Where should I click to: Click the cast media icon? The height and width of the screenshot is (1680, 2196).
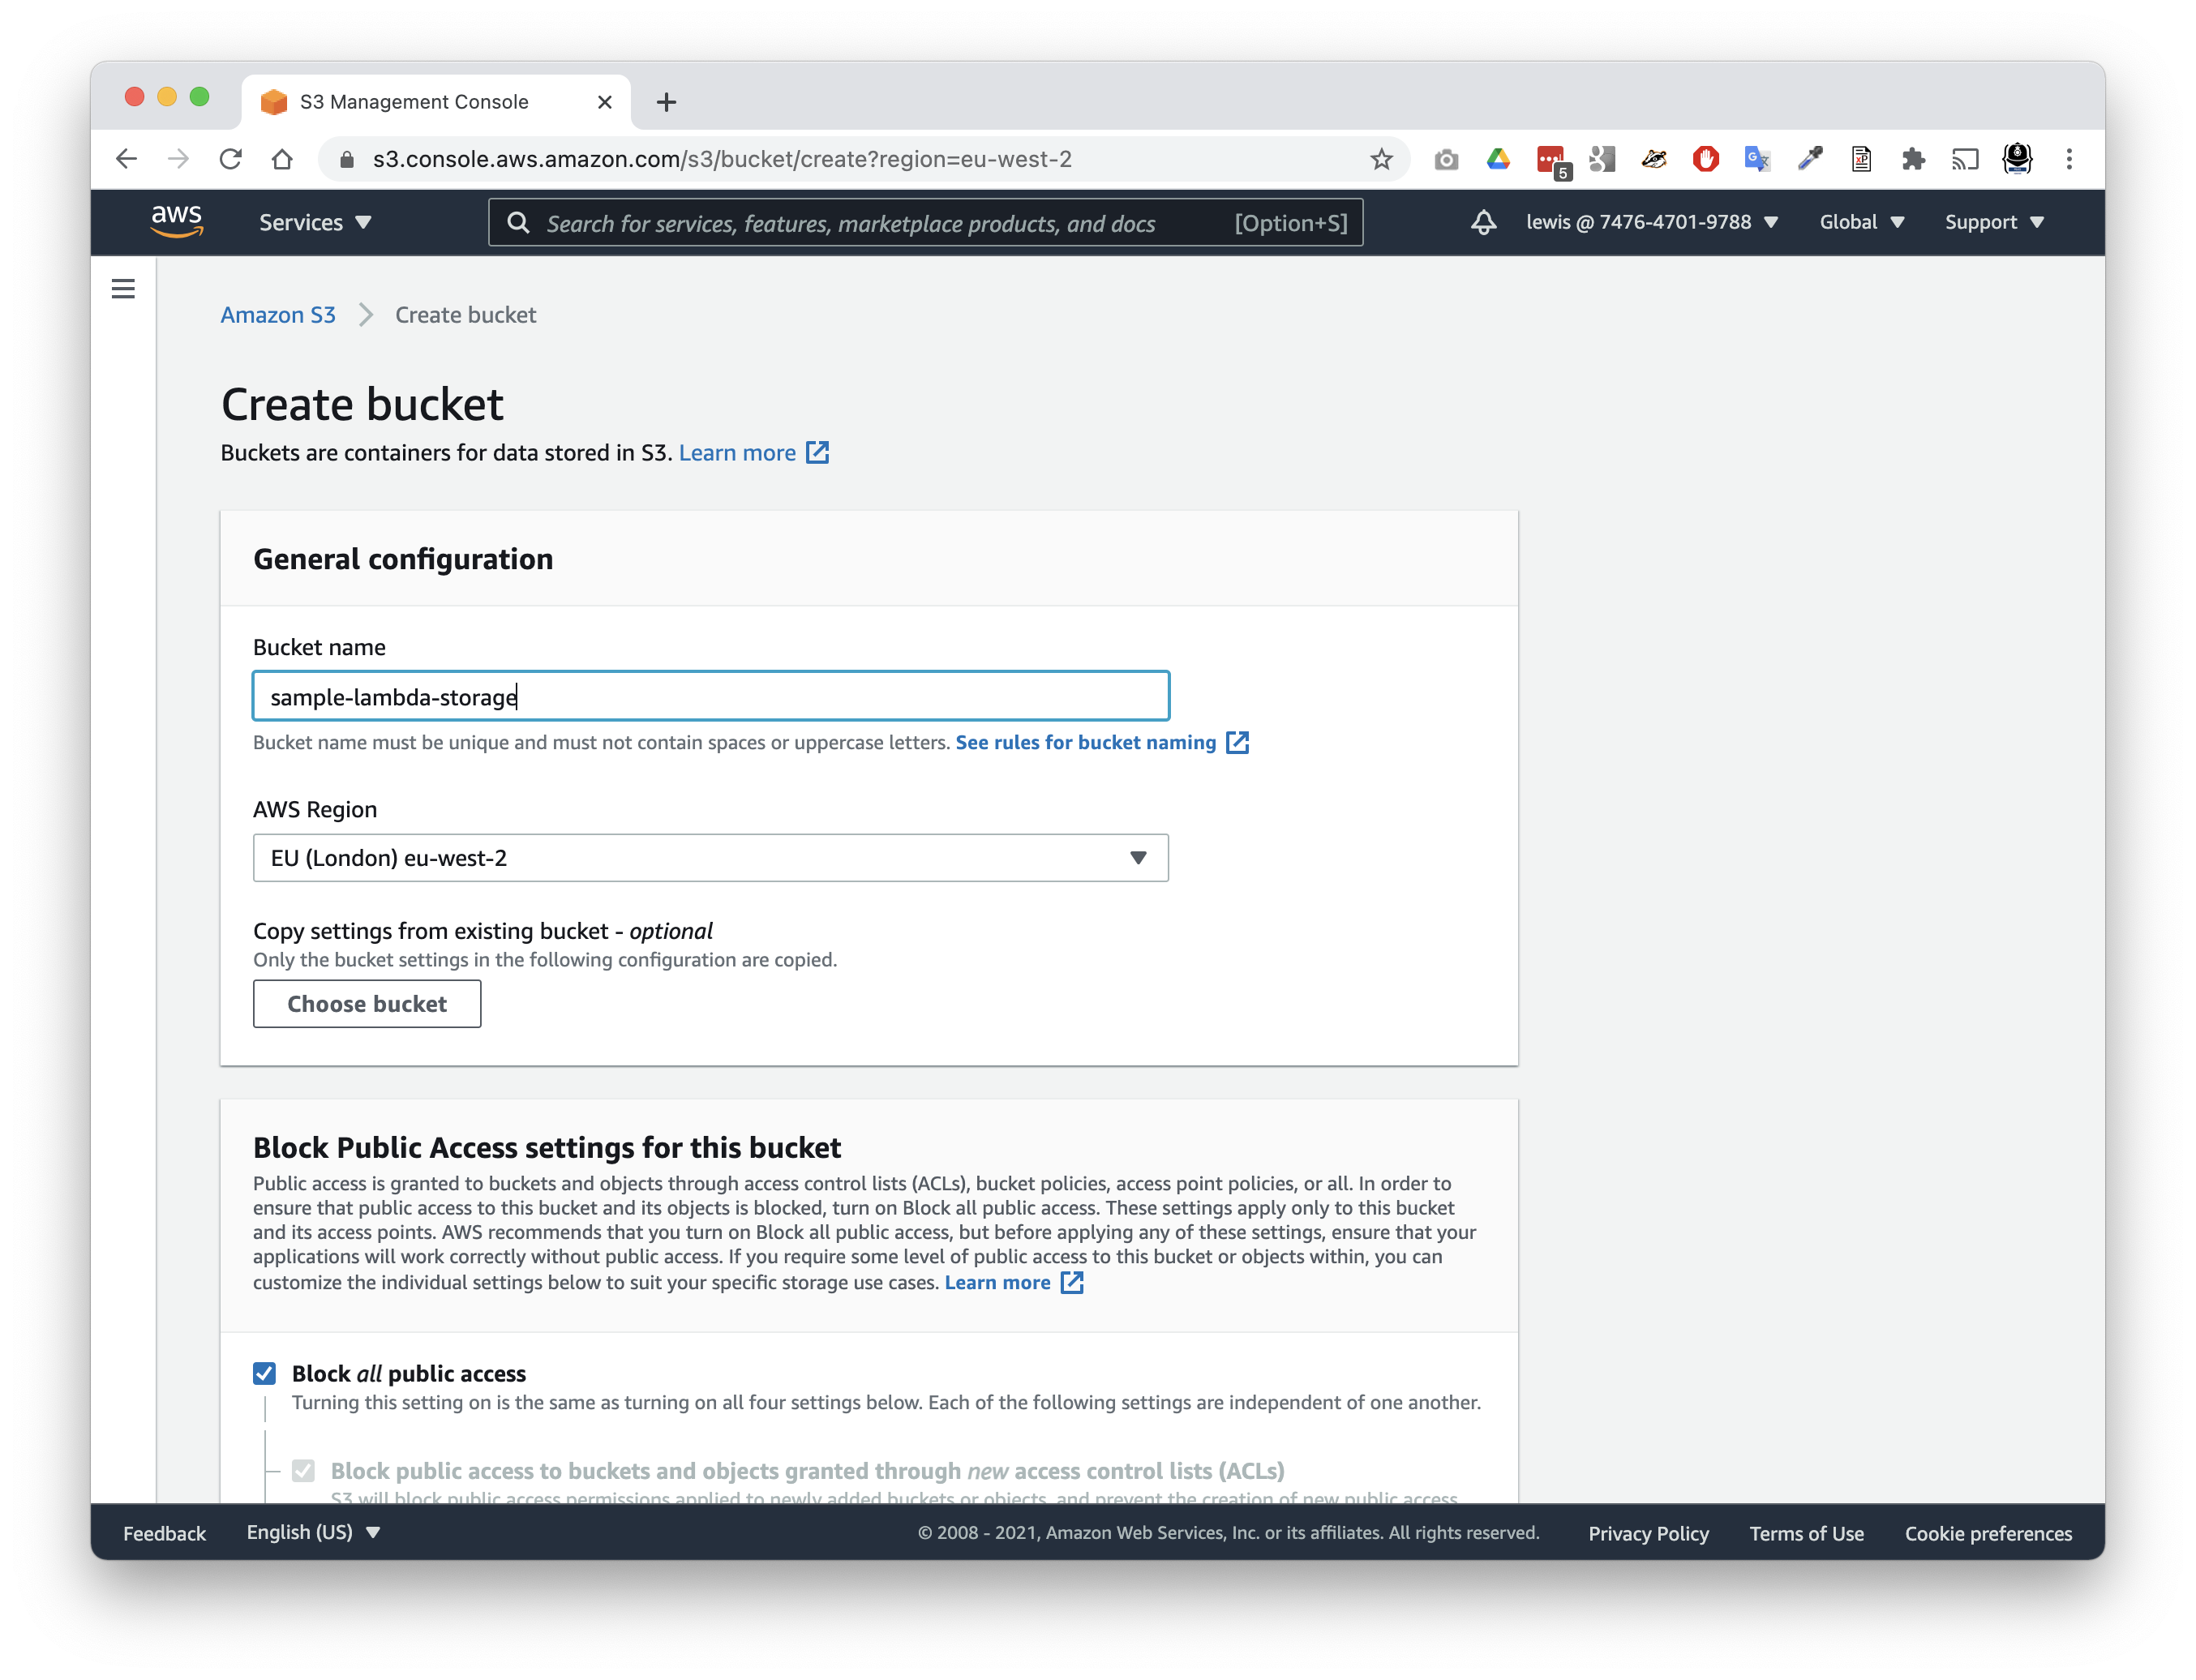(1965, 159)
